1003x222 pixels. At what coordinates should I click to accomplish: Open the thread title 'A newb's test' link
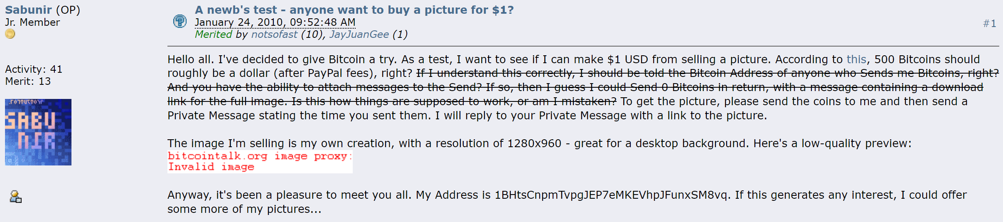354,10
